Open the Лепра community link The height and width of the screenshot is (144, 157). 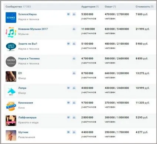pos(22,88)
